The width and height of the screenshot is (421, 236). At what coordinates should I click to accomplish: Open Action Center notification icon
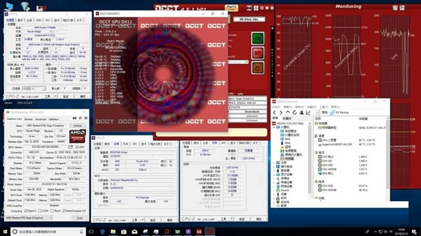coord(414,231)
